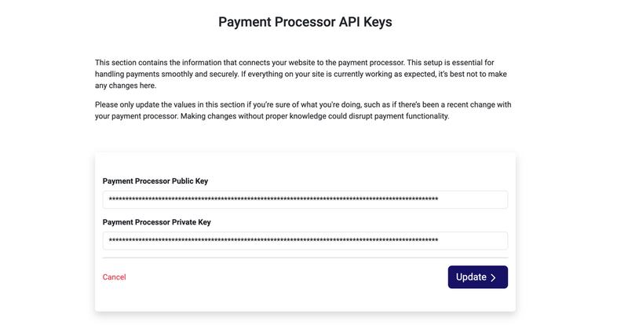The width and height of the screenshot is (628, 329).
Task: Click the word "Update" on the button
Action: 471,277
